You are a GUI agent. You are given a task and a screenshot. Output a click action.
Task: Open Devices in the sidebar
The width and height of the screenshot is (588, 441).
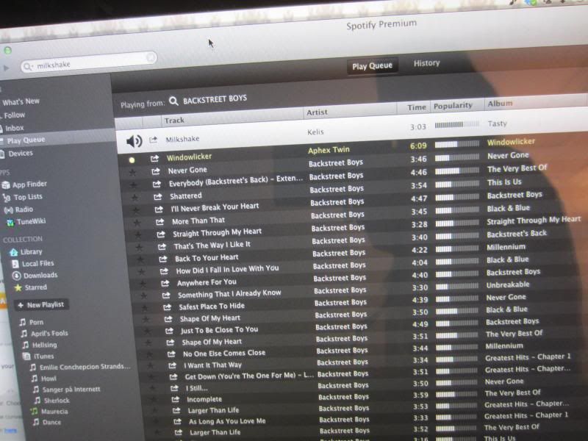coord(17,154)
